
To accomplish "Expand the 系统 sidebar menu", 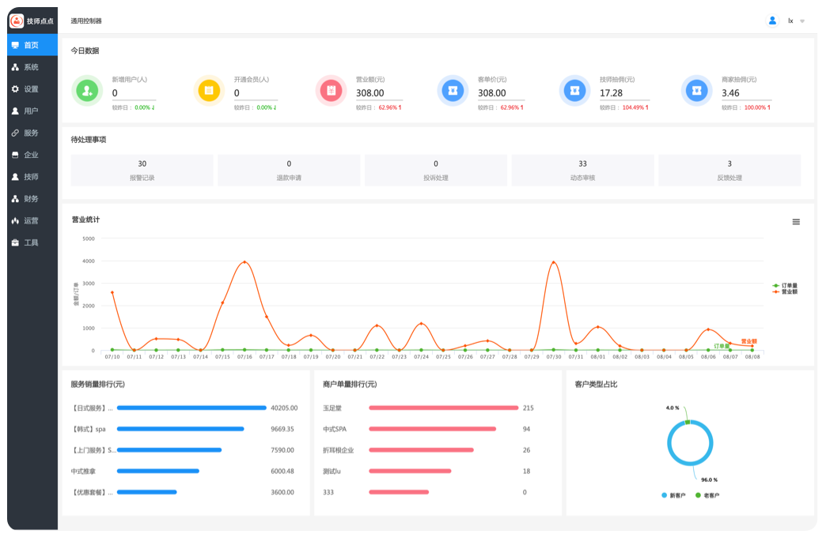I will click(32, 67).
